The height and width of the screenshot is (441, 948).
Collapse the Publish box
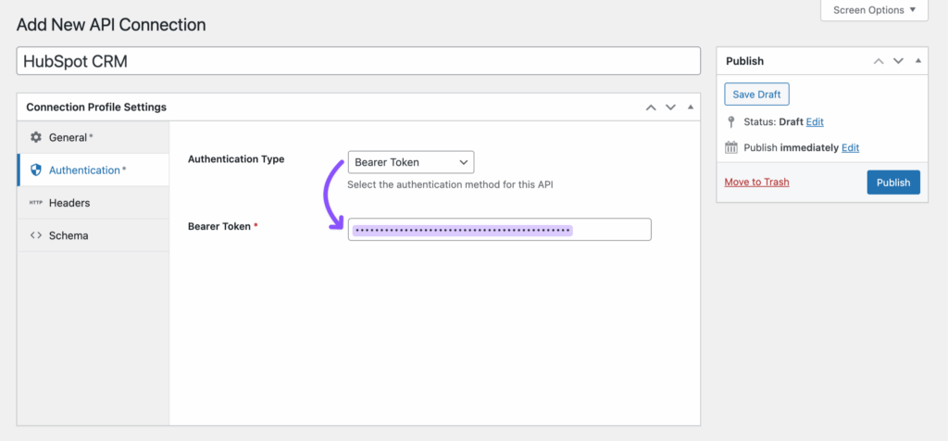[918, 60]
